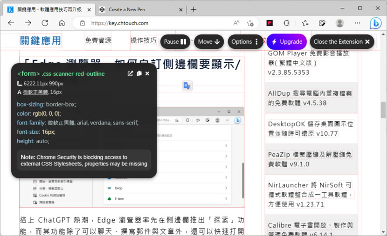The image size is (387, 236).
Task: Open the Extensions puzzle piece icon
Action: [287, 23]
